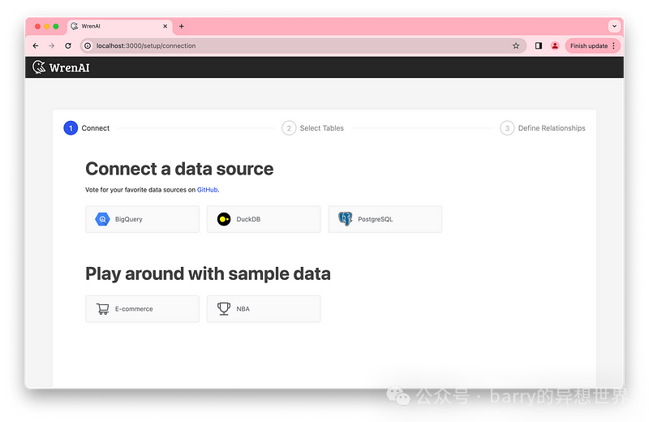Screen dimensions: 649x422
Task: Switch to the WrenAI browser tab
Action: pos(114,26)
